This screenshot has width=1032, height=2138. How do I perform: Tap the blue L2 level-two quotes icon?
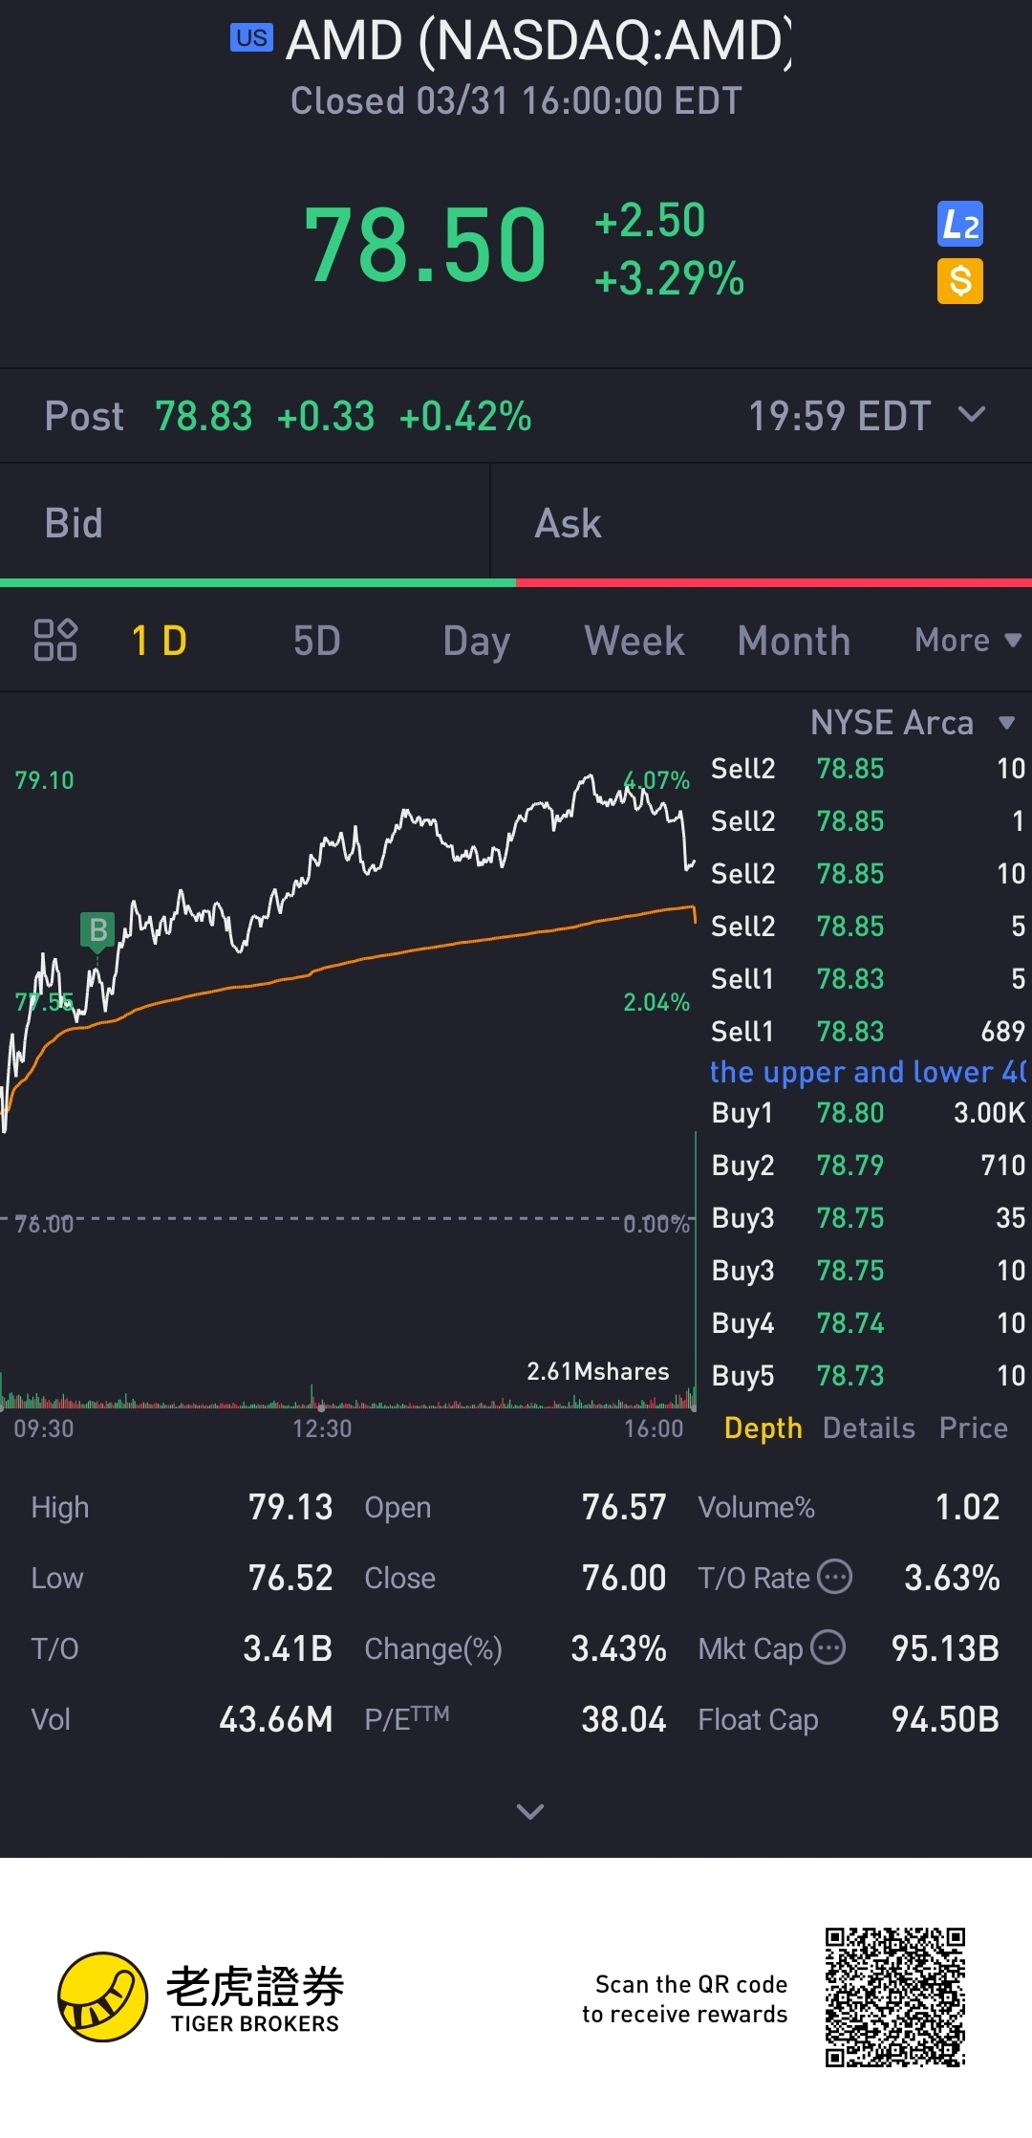(960, 225)
